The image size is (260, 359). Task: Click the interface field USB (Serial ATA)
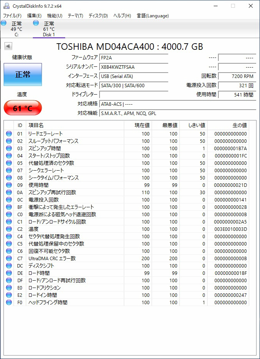pyautogui.click(x=134, y=76)
